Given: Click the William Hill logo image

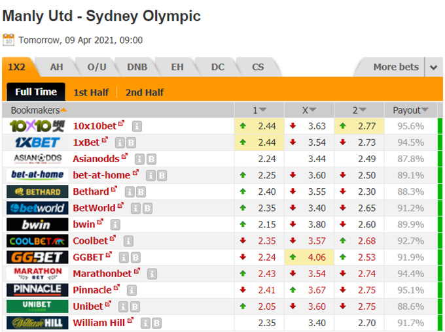Looking at the screenshot, I should tap(37, 323).
